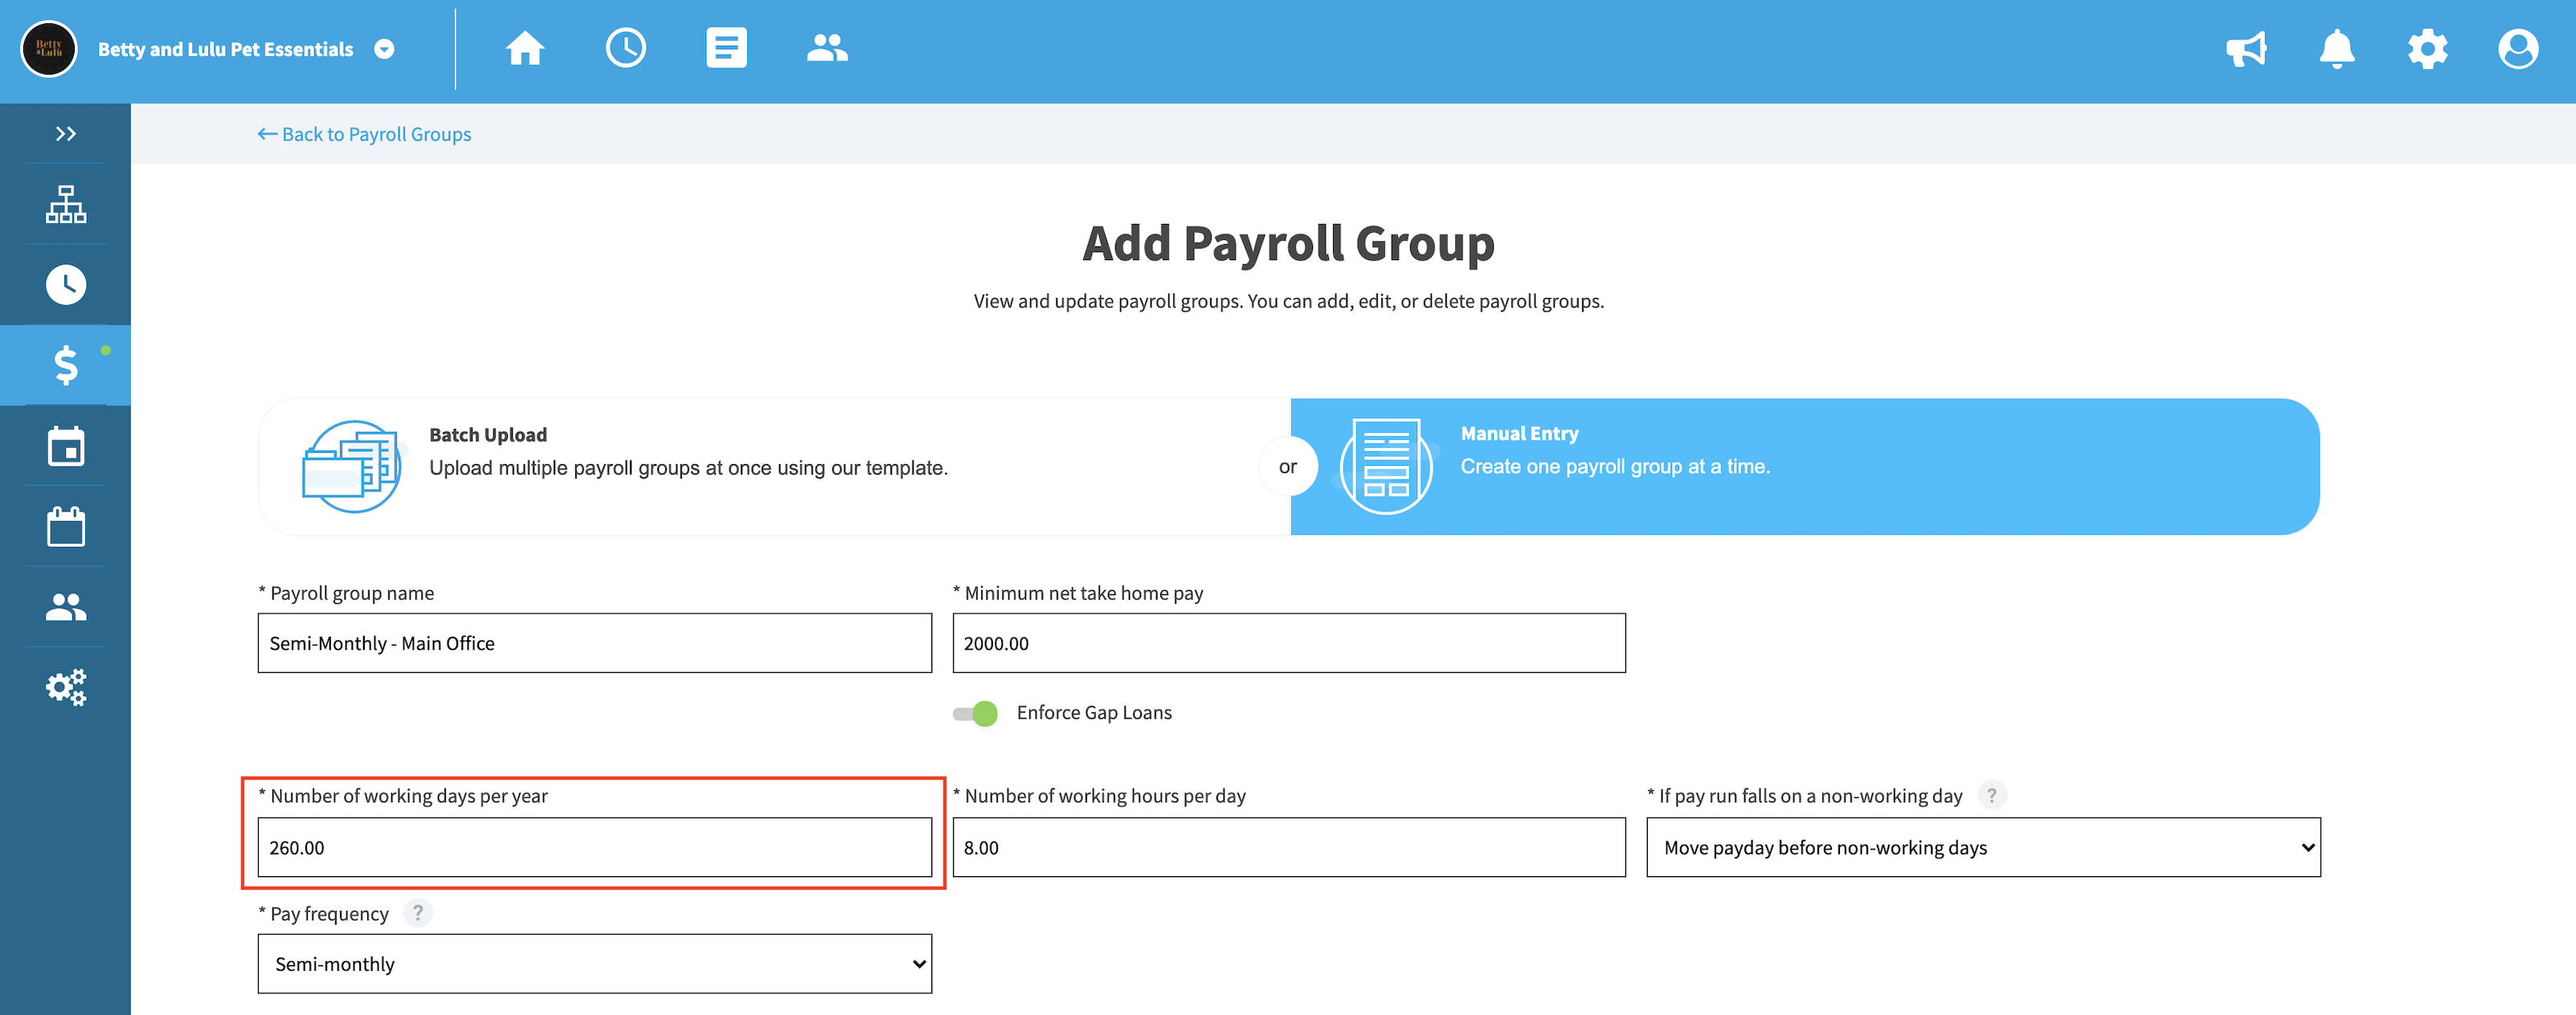2576x1015 pixels.
Task: Expand the If pay run falls dropdown
Action: 1981,846
